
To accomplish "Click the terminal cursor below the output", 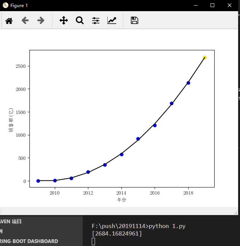I will click(x=93, y=242).
